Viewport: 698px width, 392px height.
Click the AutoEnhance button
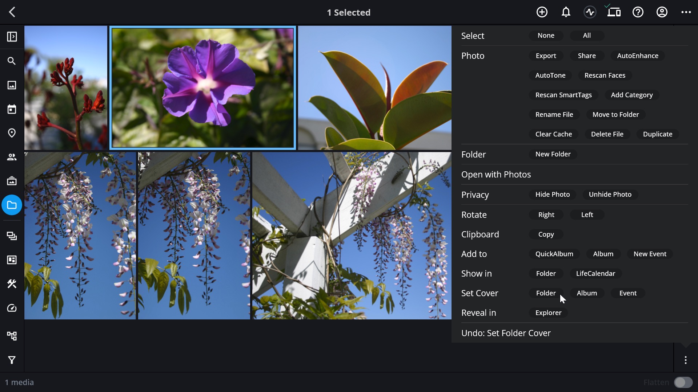(x=637, y=56)
